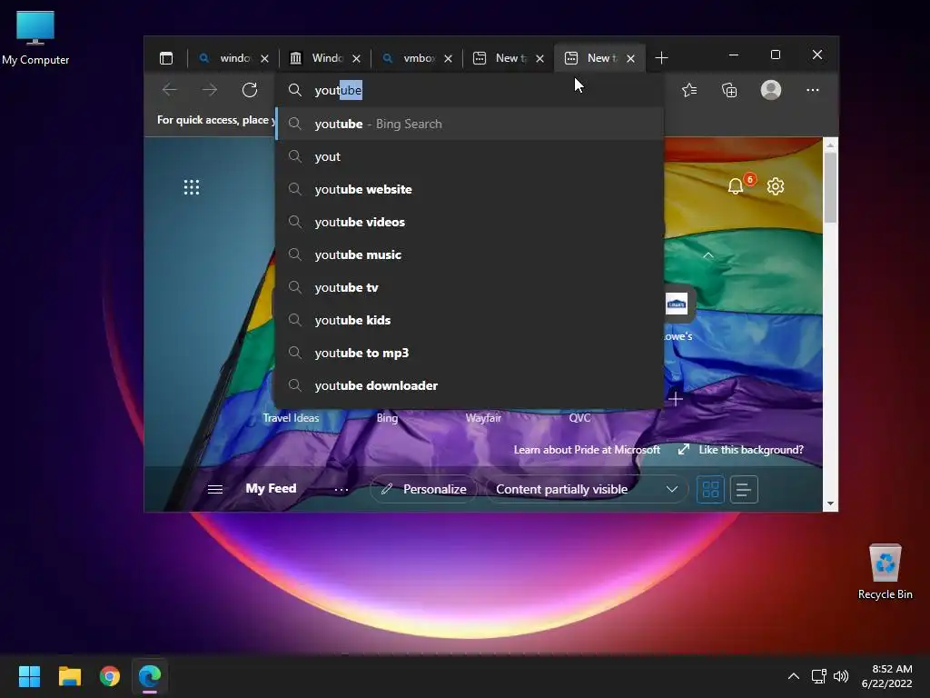This screenshot has width=930, height=698.
Task: Open the Content partially visible dropdown
Action: pyautogui.click(x=587, y=490)
